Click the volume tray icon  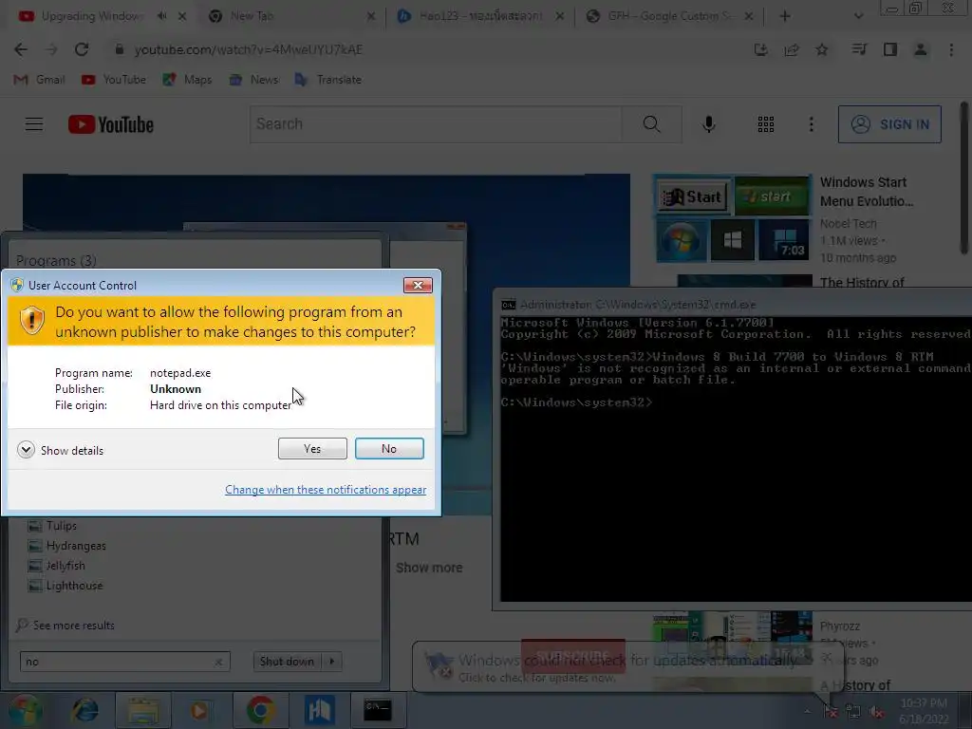click(x=876, y=711)
